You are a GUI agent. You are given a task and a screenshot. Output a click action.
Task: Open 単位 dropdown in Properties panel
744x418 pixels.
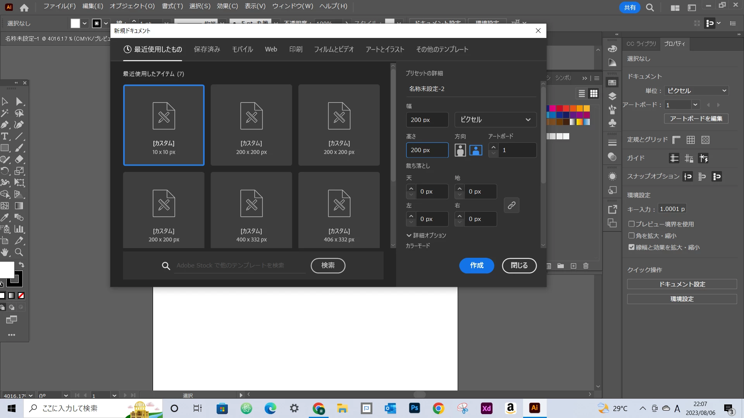[696, 91]
